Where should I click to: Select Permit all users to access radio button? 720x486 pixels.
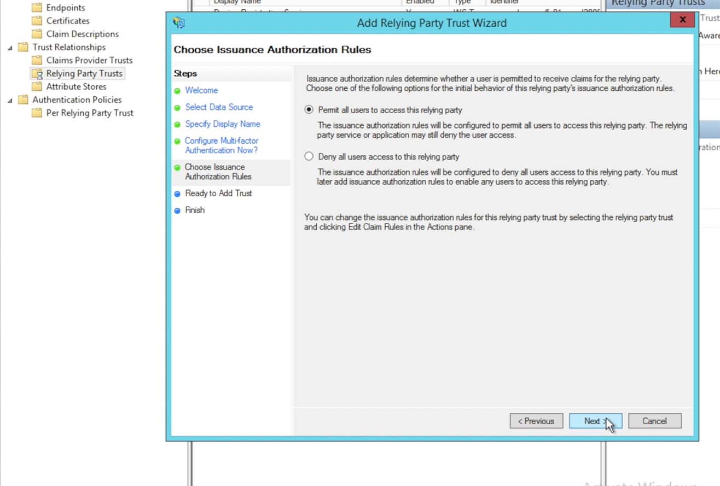tap(309, 110)
